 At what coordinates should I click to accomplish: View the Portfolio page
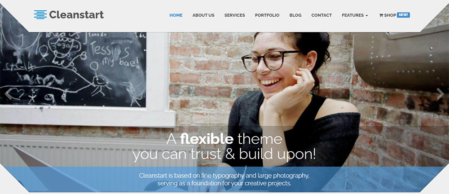tap(267, 15)
